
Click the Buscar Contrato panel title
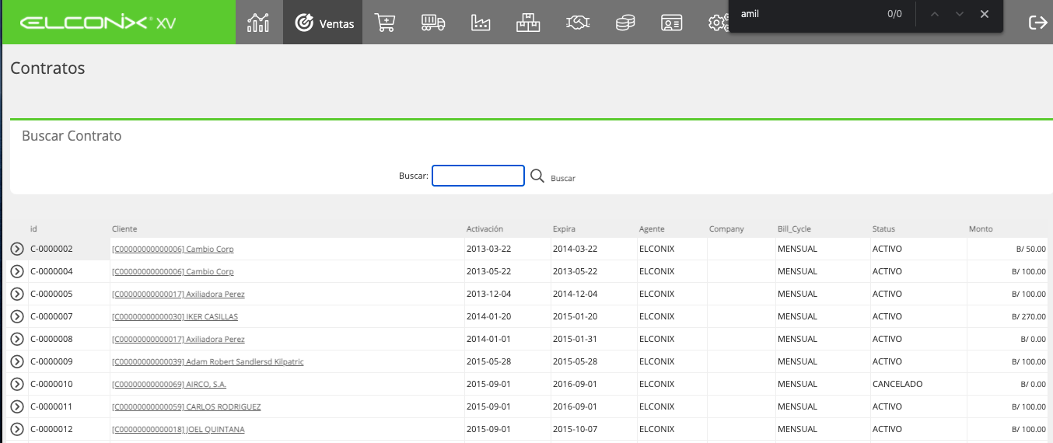click(72, 136)
